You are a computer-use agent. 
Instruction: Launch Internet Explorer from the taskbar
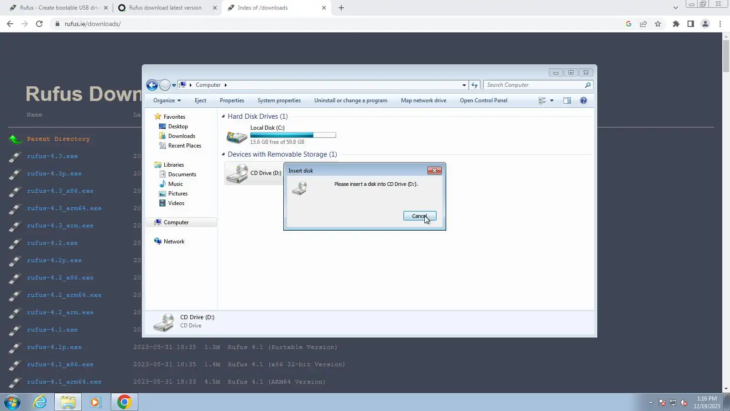pyautogui.click(x=40, y=402)
